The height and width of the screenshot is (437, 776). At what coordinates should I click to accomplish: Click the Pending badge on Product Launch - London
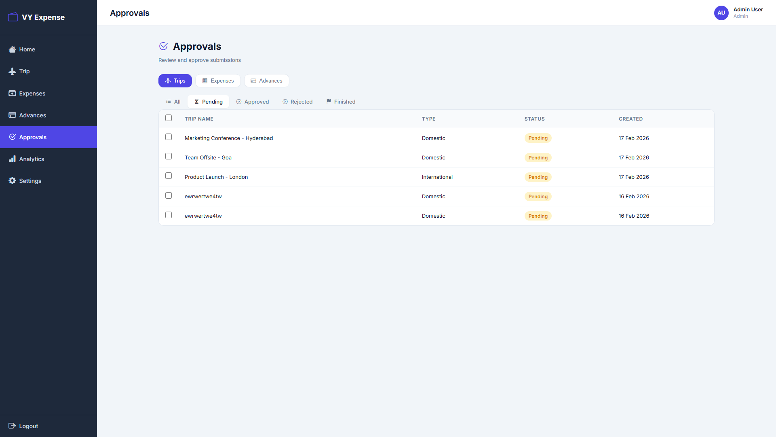click(x=538, y=177)
